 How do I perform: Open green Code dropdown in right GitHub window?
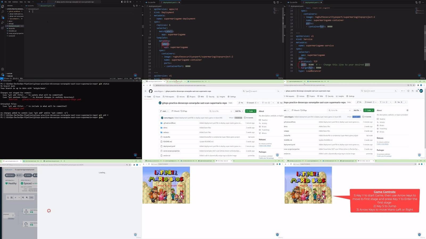(x=369, y=110)
